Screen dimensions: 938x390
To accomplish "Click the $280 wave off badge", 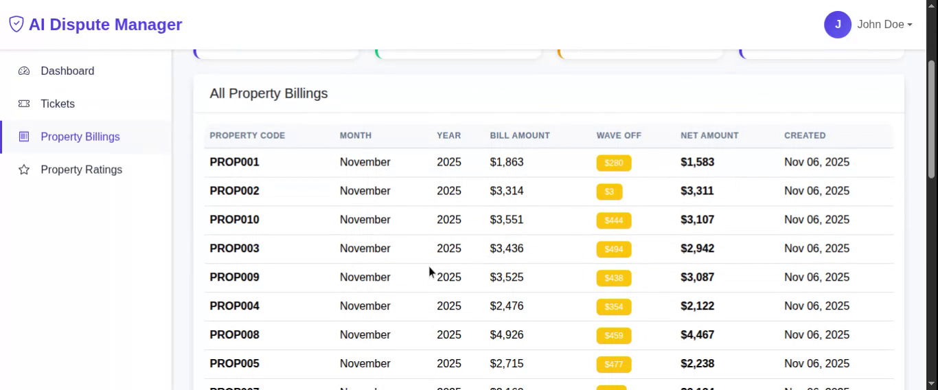I will (x=613, y=163).
